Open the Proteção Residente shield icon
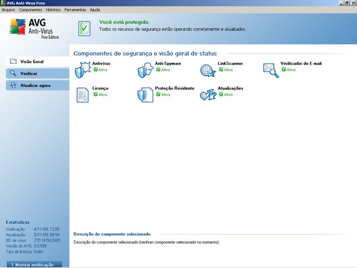 coord(146,95)
